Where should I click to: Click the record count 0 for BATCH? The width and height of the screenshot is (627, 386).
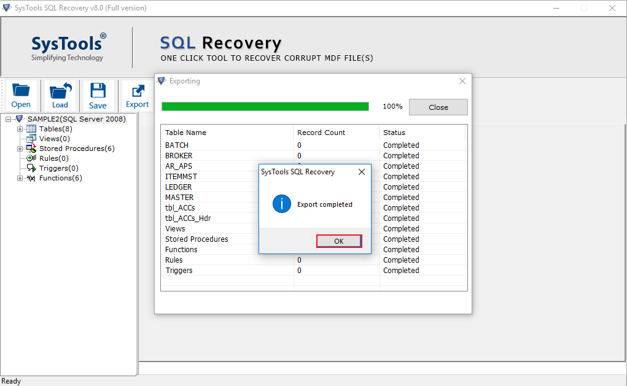pyautogui.click(x=299, y=145)
